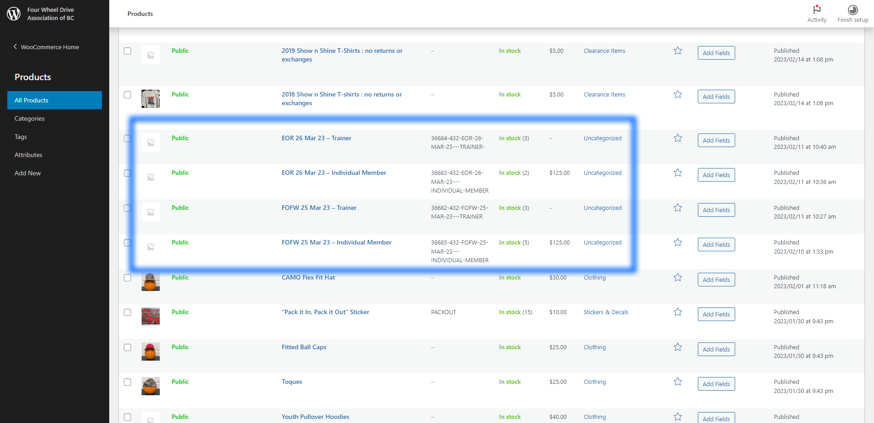Star the CAMO Flex Fit Hat product
Screen dimensions: 874x423
678,277
